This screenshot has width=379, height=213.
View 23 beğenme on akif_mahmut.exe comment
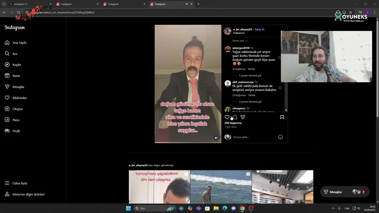coord(239,95)
